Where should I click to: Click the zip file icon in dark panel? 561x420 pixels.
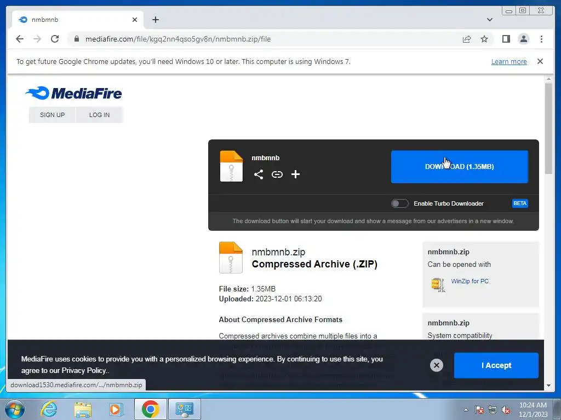(x=231, y=166)
